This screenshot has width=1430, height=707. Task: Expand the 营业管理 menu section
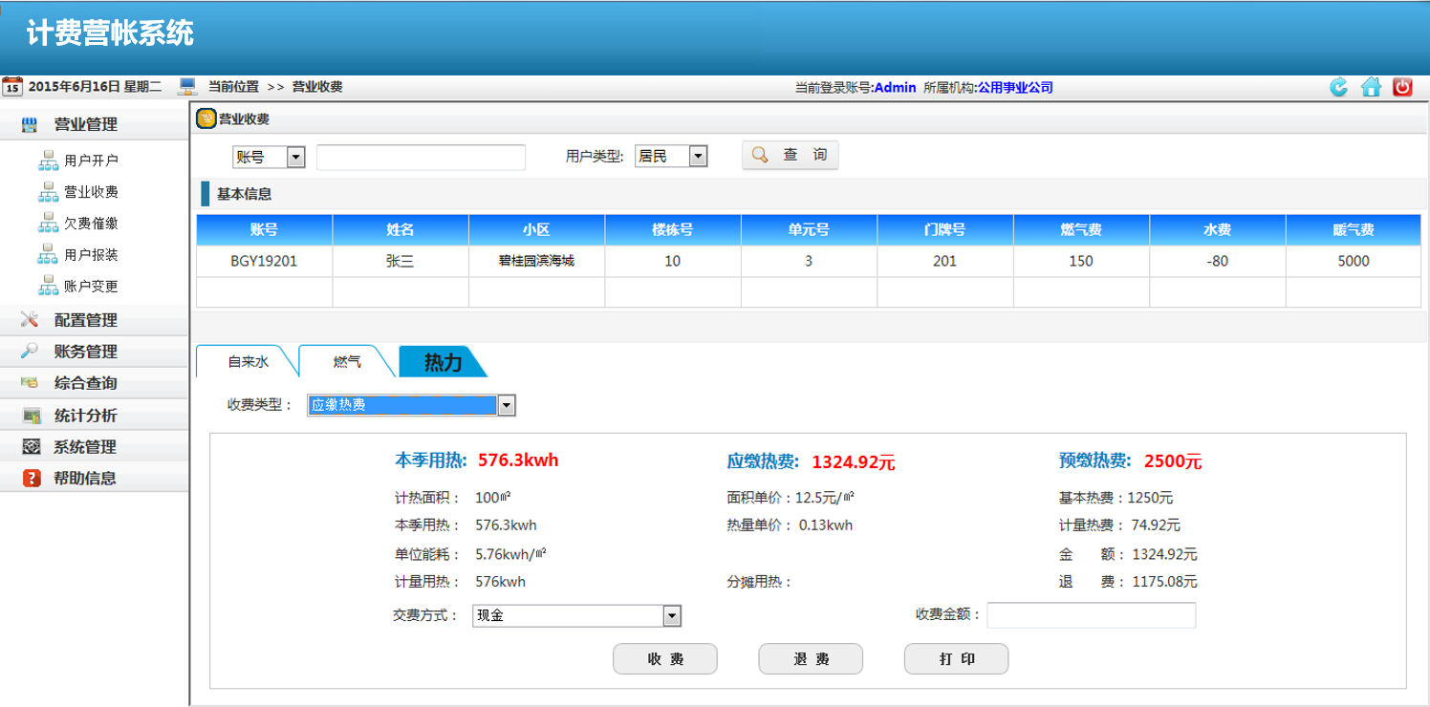pyautogui.click(x=95, y=124)
